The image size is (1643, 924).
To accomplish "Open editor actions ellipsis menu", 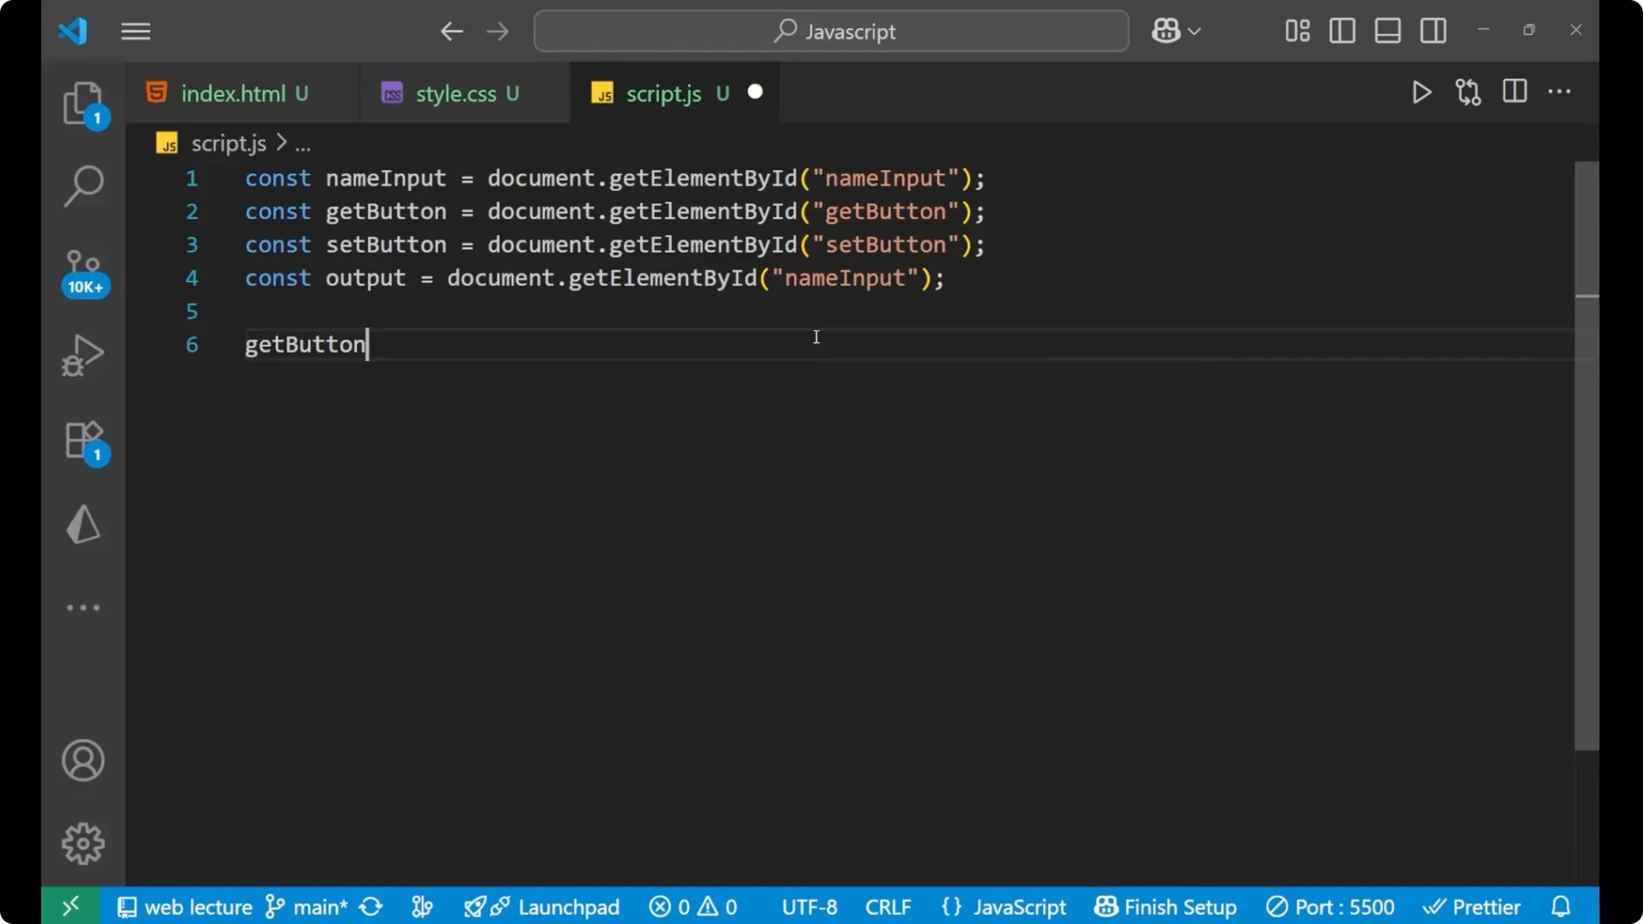I will tap(1561, 92).
